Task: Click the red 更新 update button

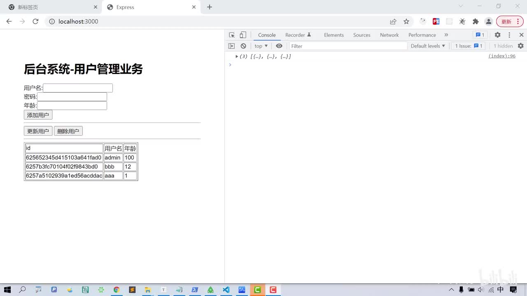Action: pos(510,21)
